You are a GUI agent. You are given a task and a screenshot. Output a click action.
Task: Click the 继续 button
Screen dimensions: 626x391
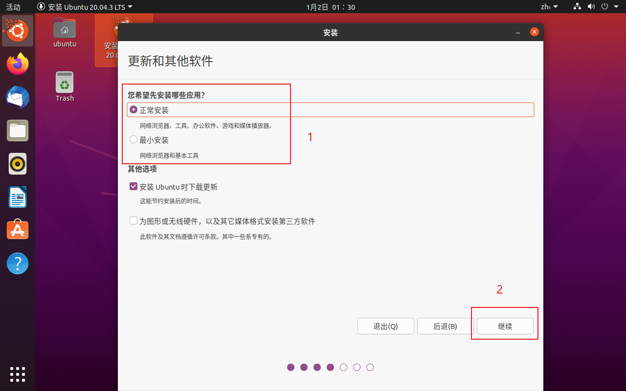click(505, 326)
